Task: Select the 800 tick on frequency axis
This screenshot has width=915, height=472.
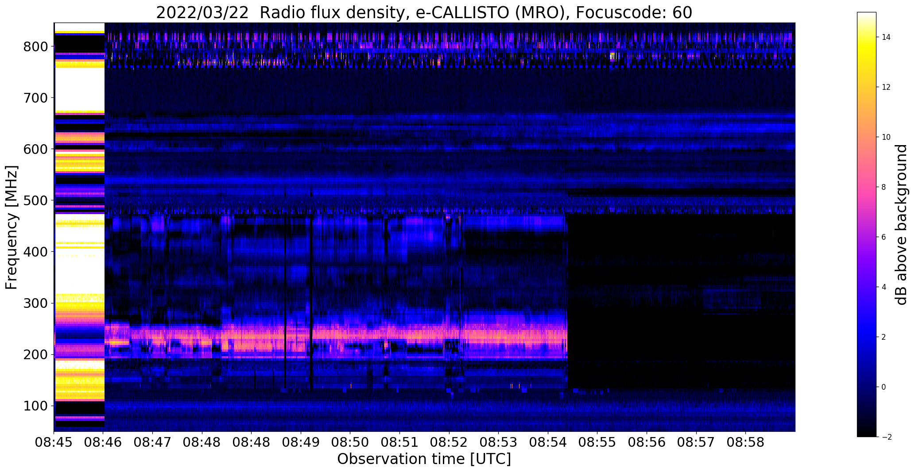Action: click(x=35, y=46)
